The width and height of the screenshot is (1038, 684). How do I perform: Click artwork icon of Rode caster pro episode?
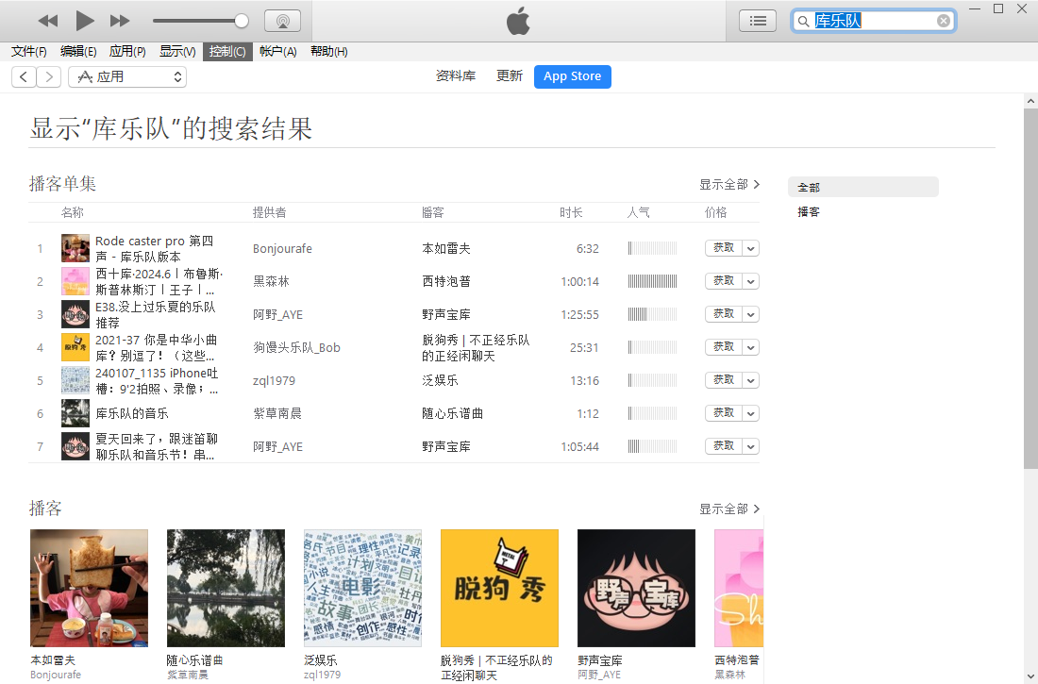75,248
